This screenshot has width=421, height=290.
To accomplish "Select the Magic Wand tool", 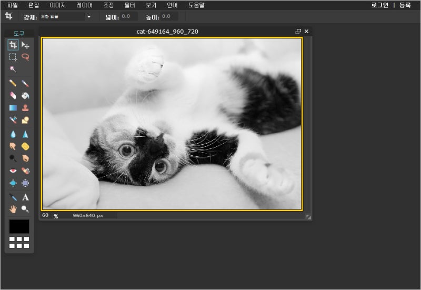I will click(x=13, y=69).
